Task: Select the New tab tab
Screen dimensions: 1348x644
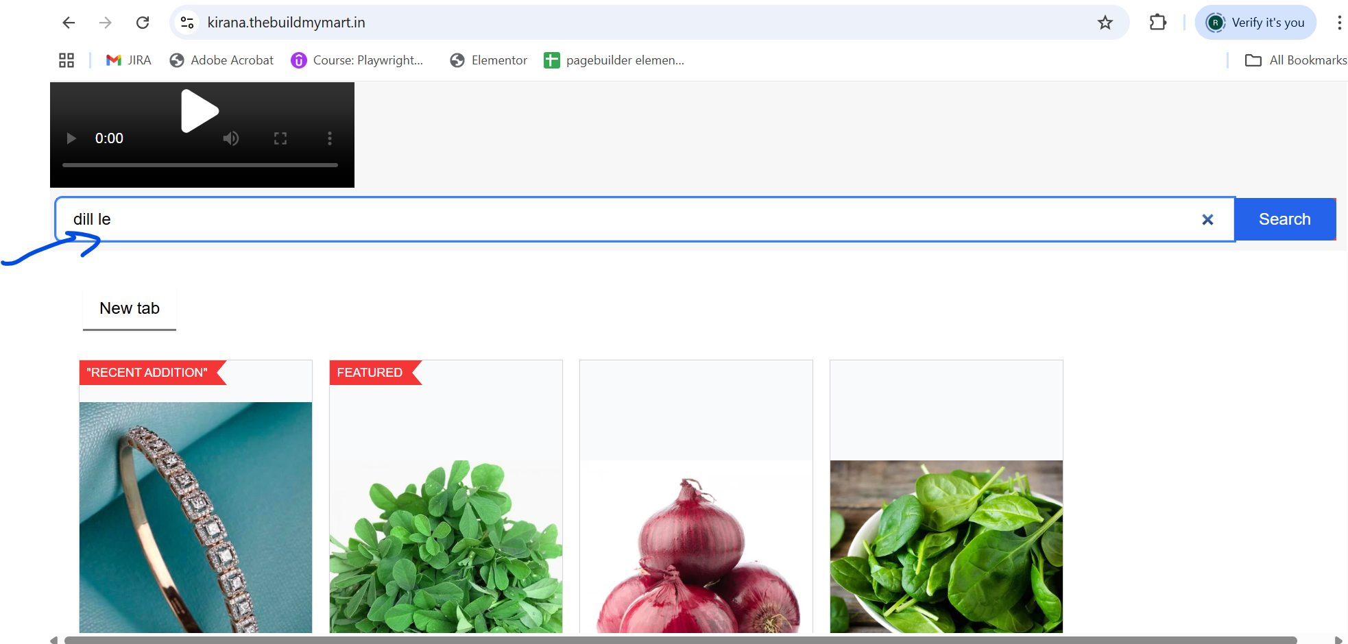Action: (x=130, y=309)
